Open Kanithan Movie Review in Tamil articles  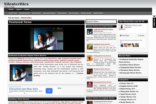[x=102, y=44]
